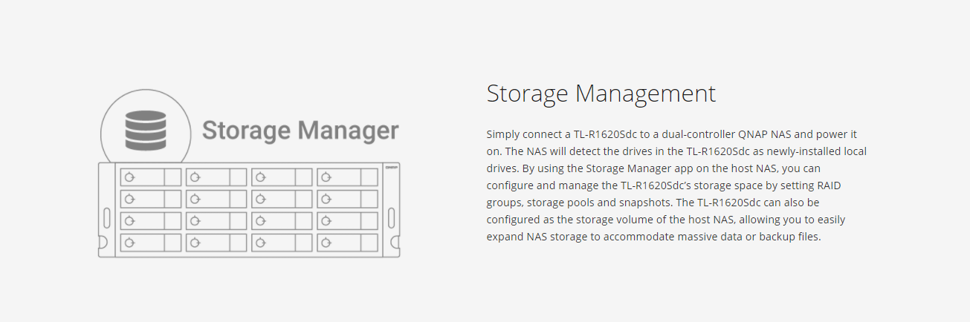Image resolution: width=970 pixels, height=322 pixels.
Task: Click the latch on the bottom-right drive tray
Action: (369, 242)
